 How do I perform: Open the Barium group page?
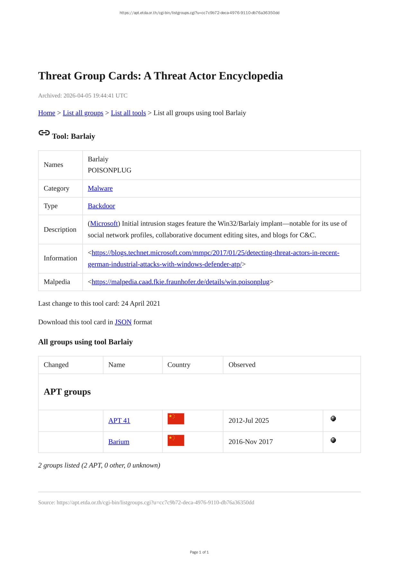tap(119, 442)
